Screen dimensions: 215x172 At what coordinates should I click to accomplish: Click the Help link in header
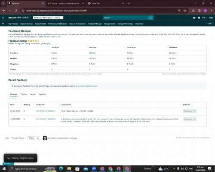(211, 18)
